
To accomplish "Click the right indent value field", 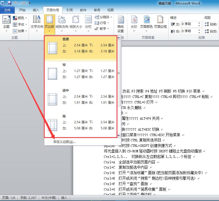I will click(x=189, y=31).
